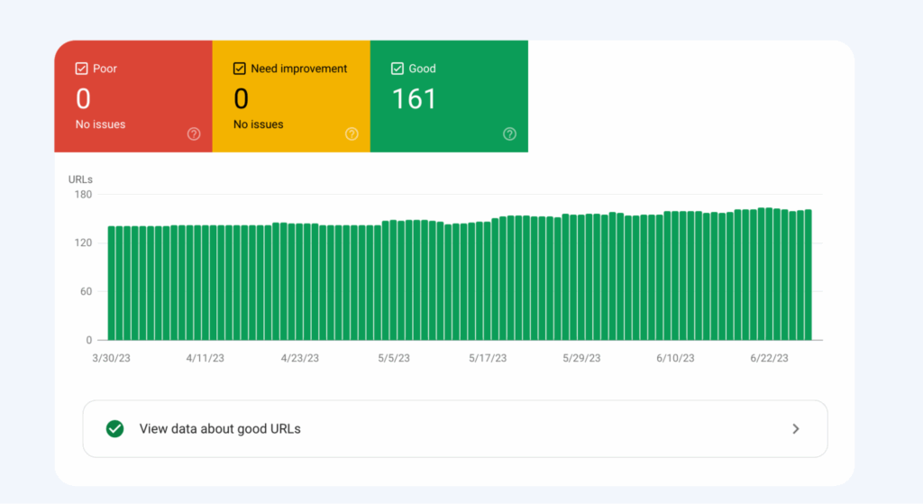
Task: Click green checkmark icon beside View data
Action: click(x=114, y=428)
